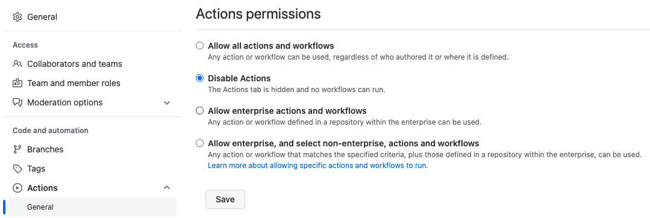
Task: Collapse the Actions section chevron
Action: click(167, 188)
